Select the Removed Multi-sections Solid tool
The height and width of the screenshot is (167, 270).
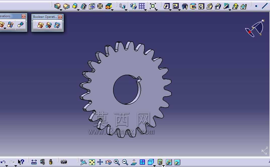[244, 6]
